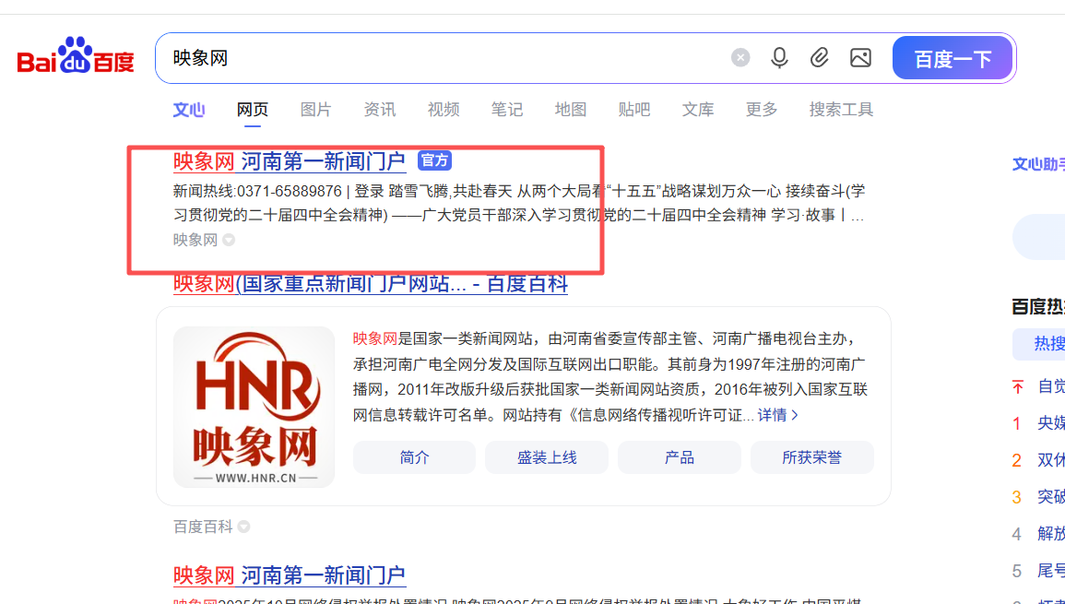Viewport: 1065px width, 604px height.
Task: Open the HNR 映象网 logo thumbnail
Action: (x=254, y=407)
